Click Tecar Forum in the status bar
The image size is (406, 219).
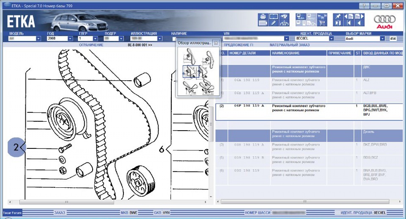coord(12,213)
